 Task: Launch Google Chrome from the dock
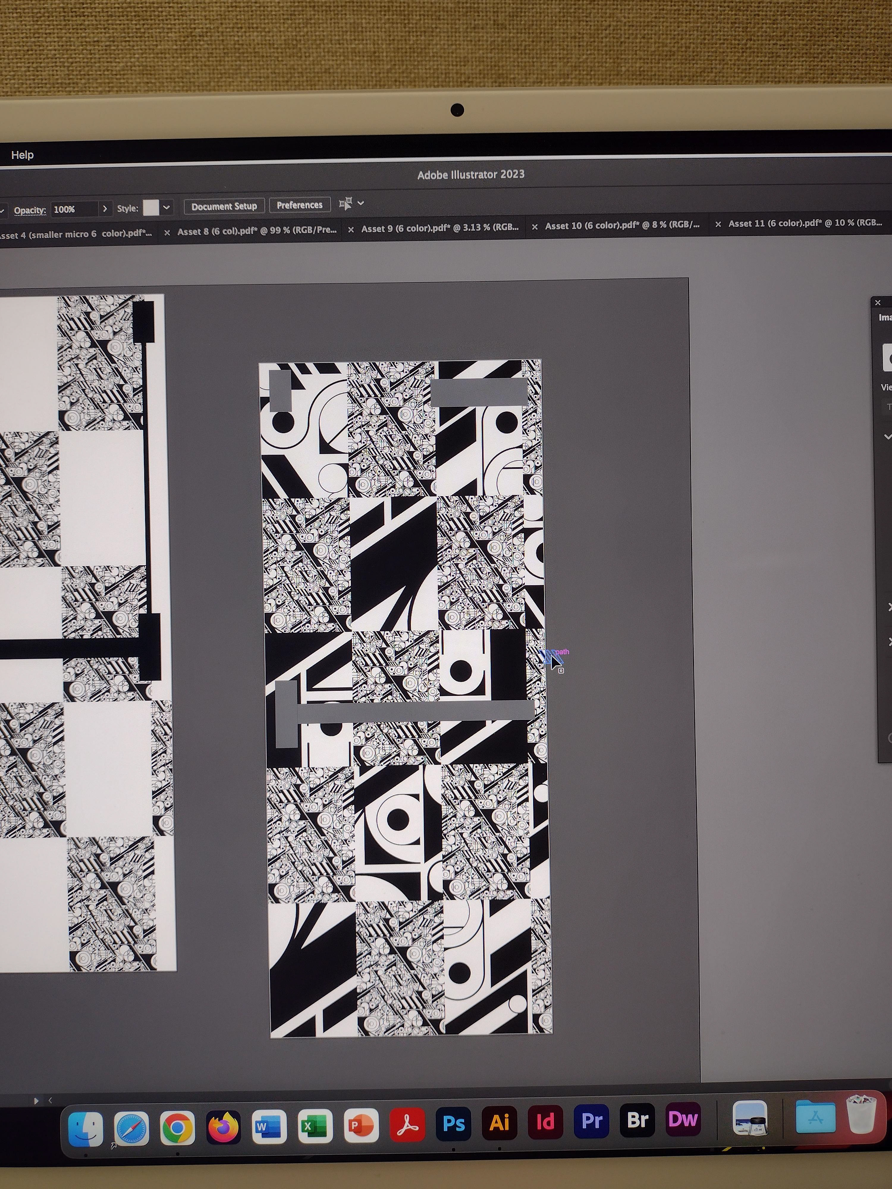click(x=177, y=1127)
